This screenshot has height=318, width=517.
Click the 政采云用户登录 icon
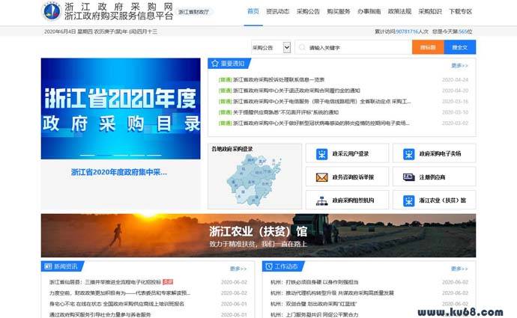(321, 154)
